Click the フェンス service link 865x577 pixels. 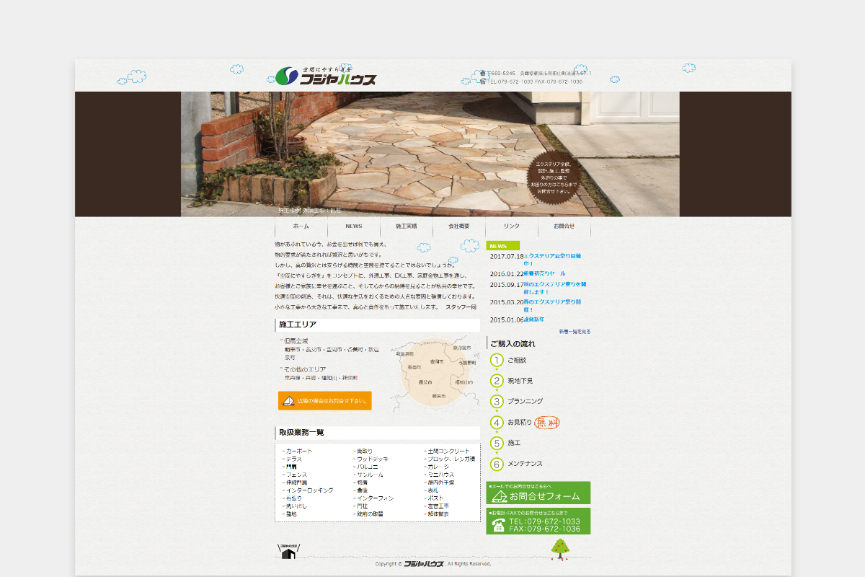[296, 475]
